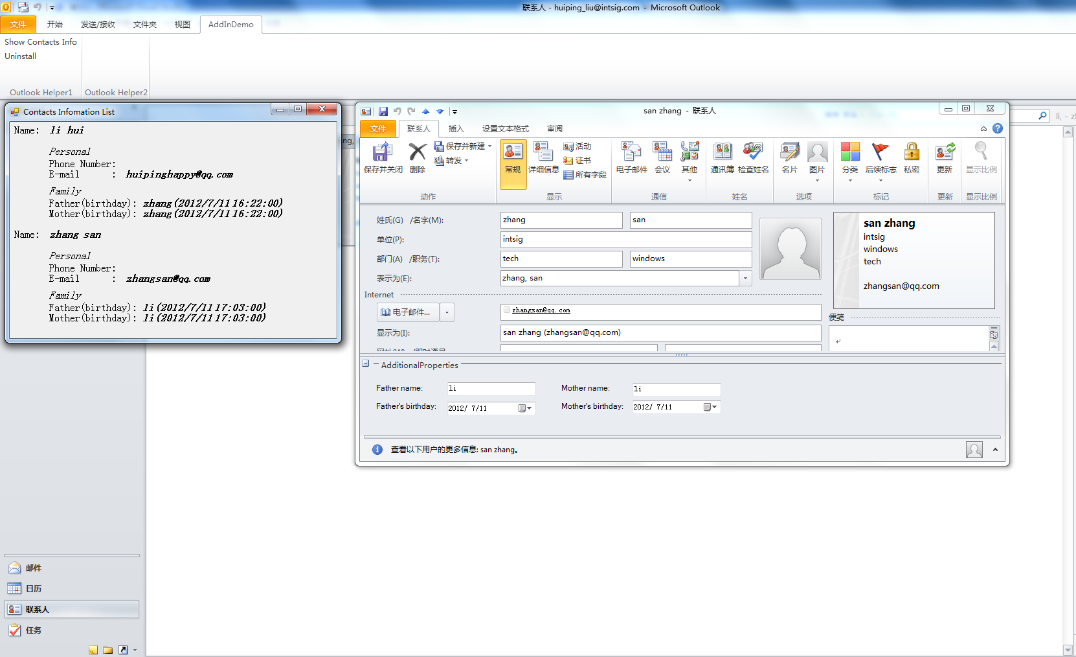Click Show Contacts Info button
Viewport: 1076px width, 657px height.
41,42
